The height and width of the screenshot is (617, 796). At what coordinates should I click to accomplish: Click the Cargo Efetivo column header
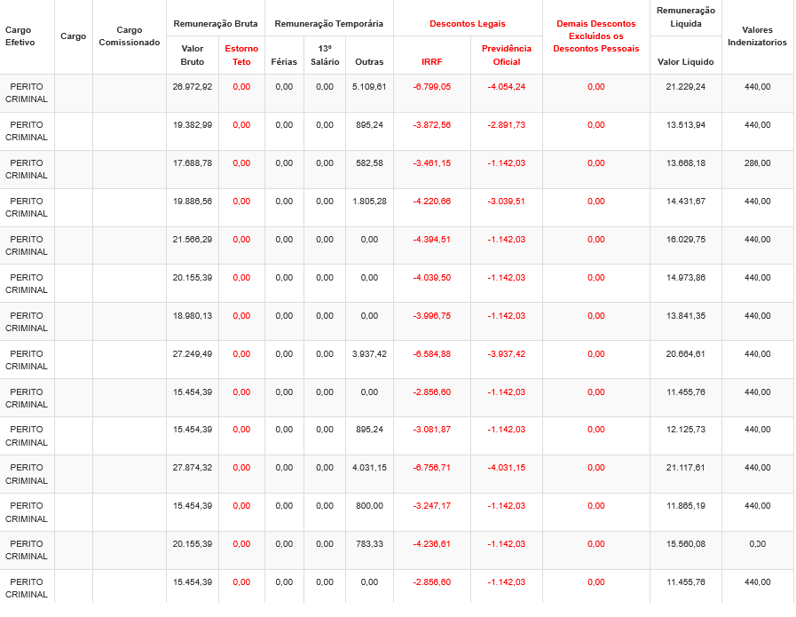(x=19, y=36)
